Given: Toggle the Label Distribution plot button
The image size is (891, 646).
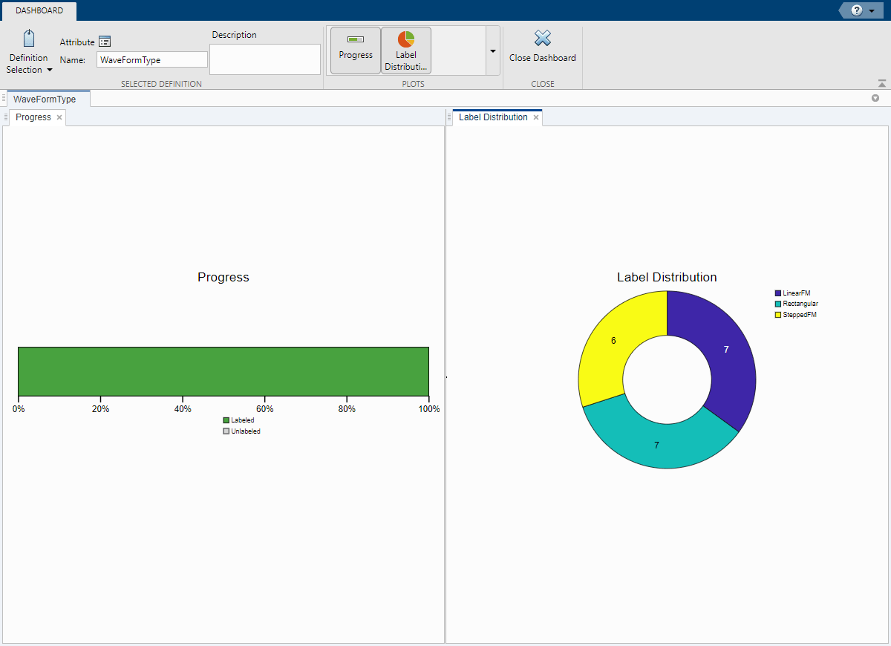Looking at the screenshot, I should click(x=406, y=50).
